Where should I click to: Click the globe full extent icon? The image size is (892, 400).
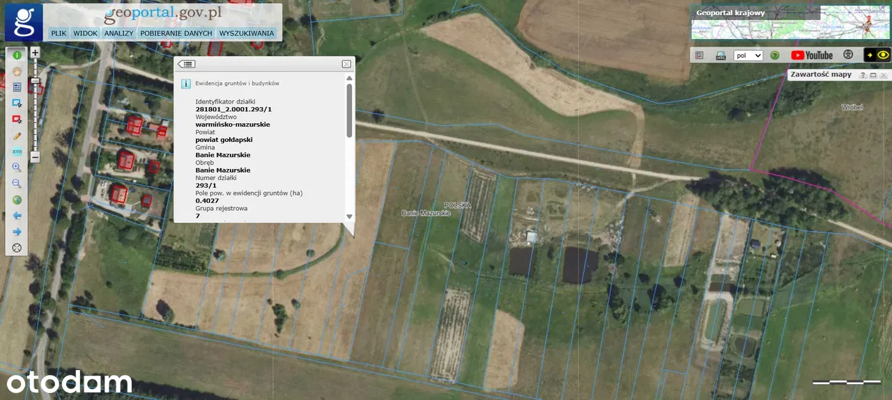pos(17,200)
